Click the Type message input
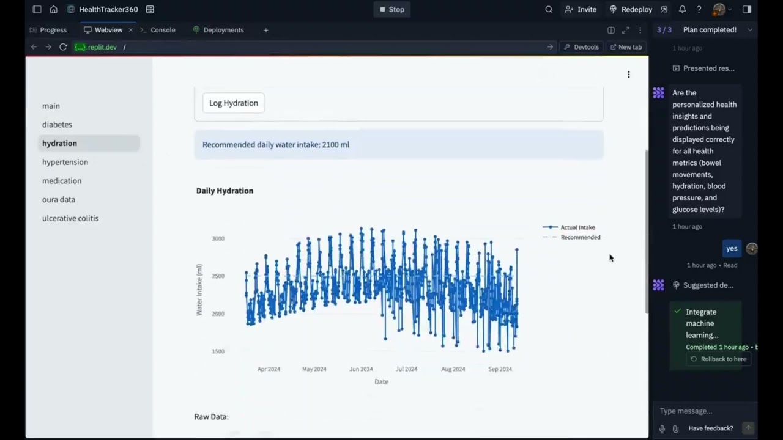The height and width of the screenshot is (440, 783). pyautogui.click(x=703, y=411)
